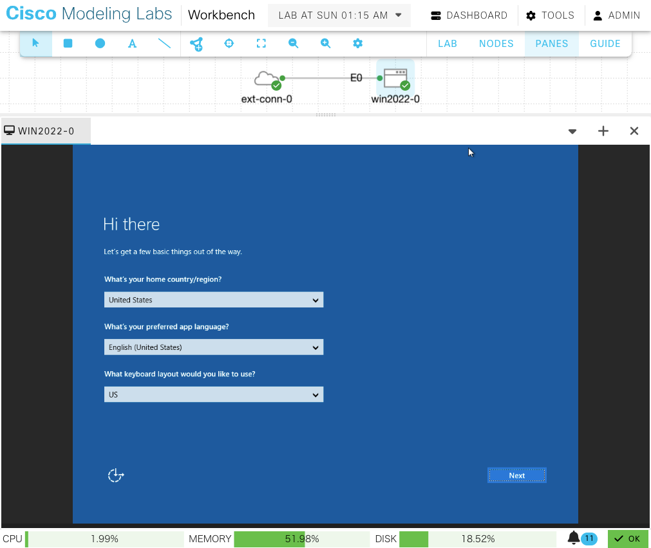The height and width of the screenshot is (548, 651).
Task: Open the ADMIN user menu
Action: click(x=617, y=15)
